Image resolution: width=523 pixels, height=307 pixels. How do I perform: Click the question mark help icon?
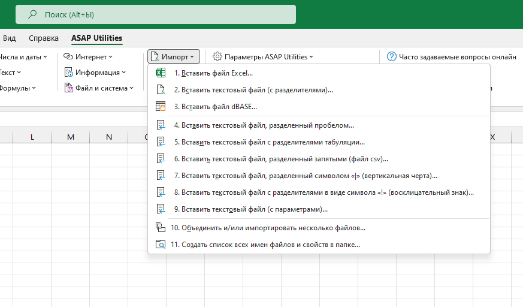392,57
